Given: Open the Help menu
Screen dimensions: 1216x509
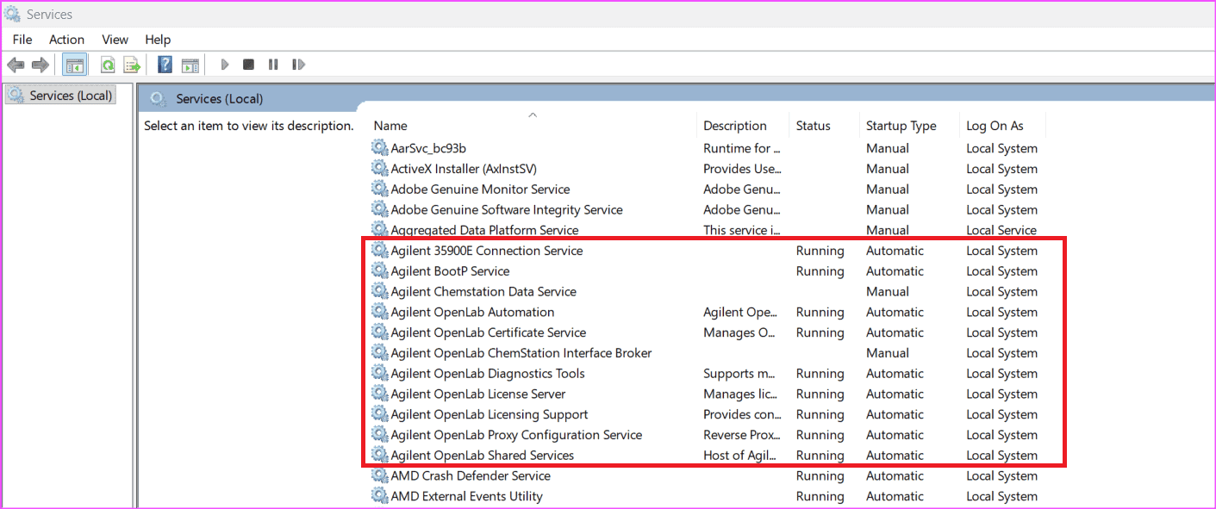Looking at the screenshot, I should click(x=158, y=40).
